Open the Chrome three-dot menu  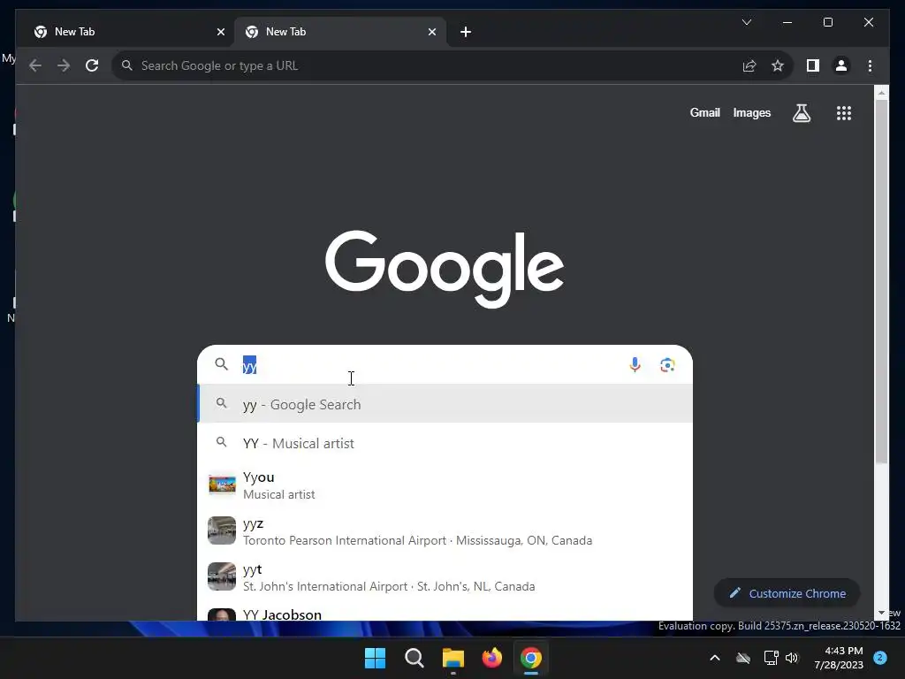[870, 65]
